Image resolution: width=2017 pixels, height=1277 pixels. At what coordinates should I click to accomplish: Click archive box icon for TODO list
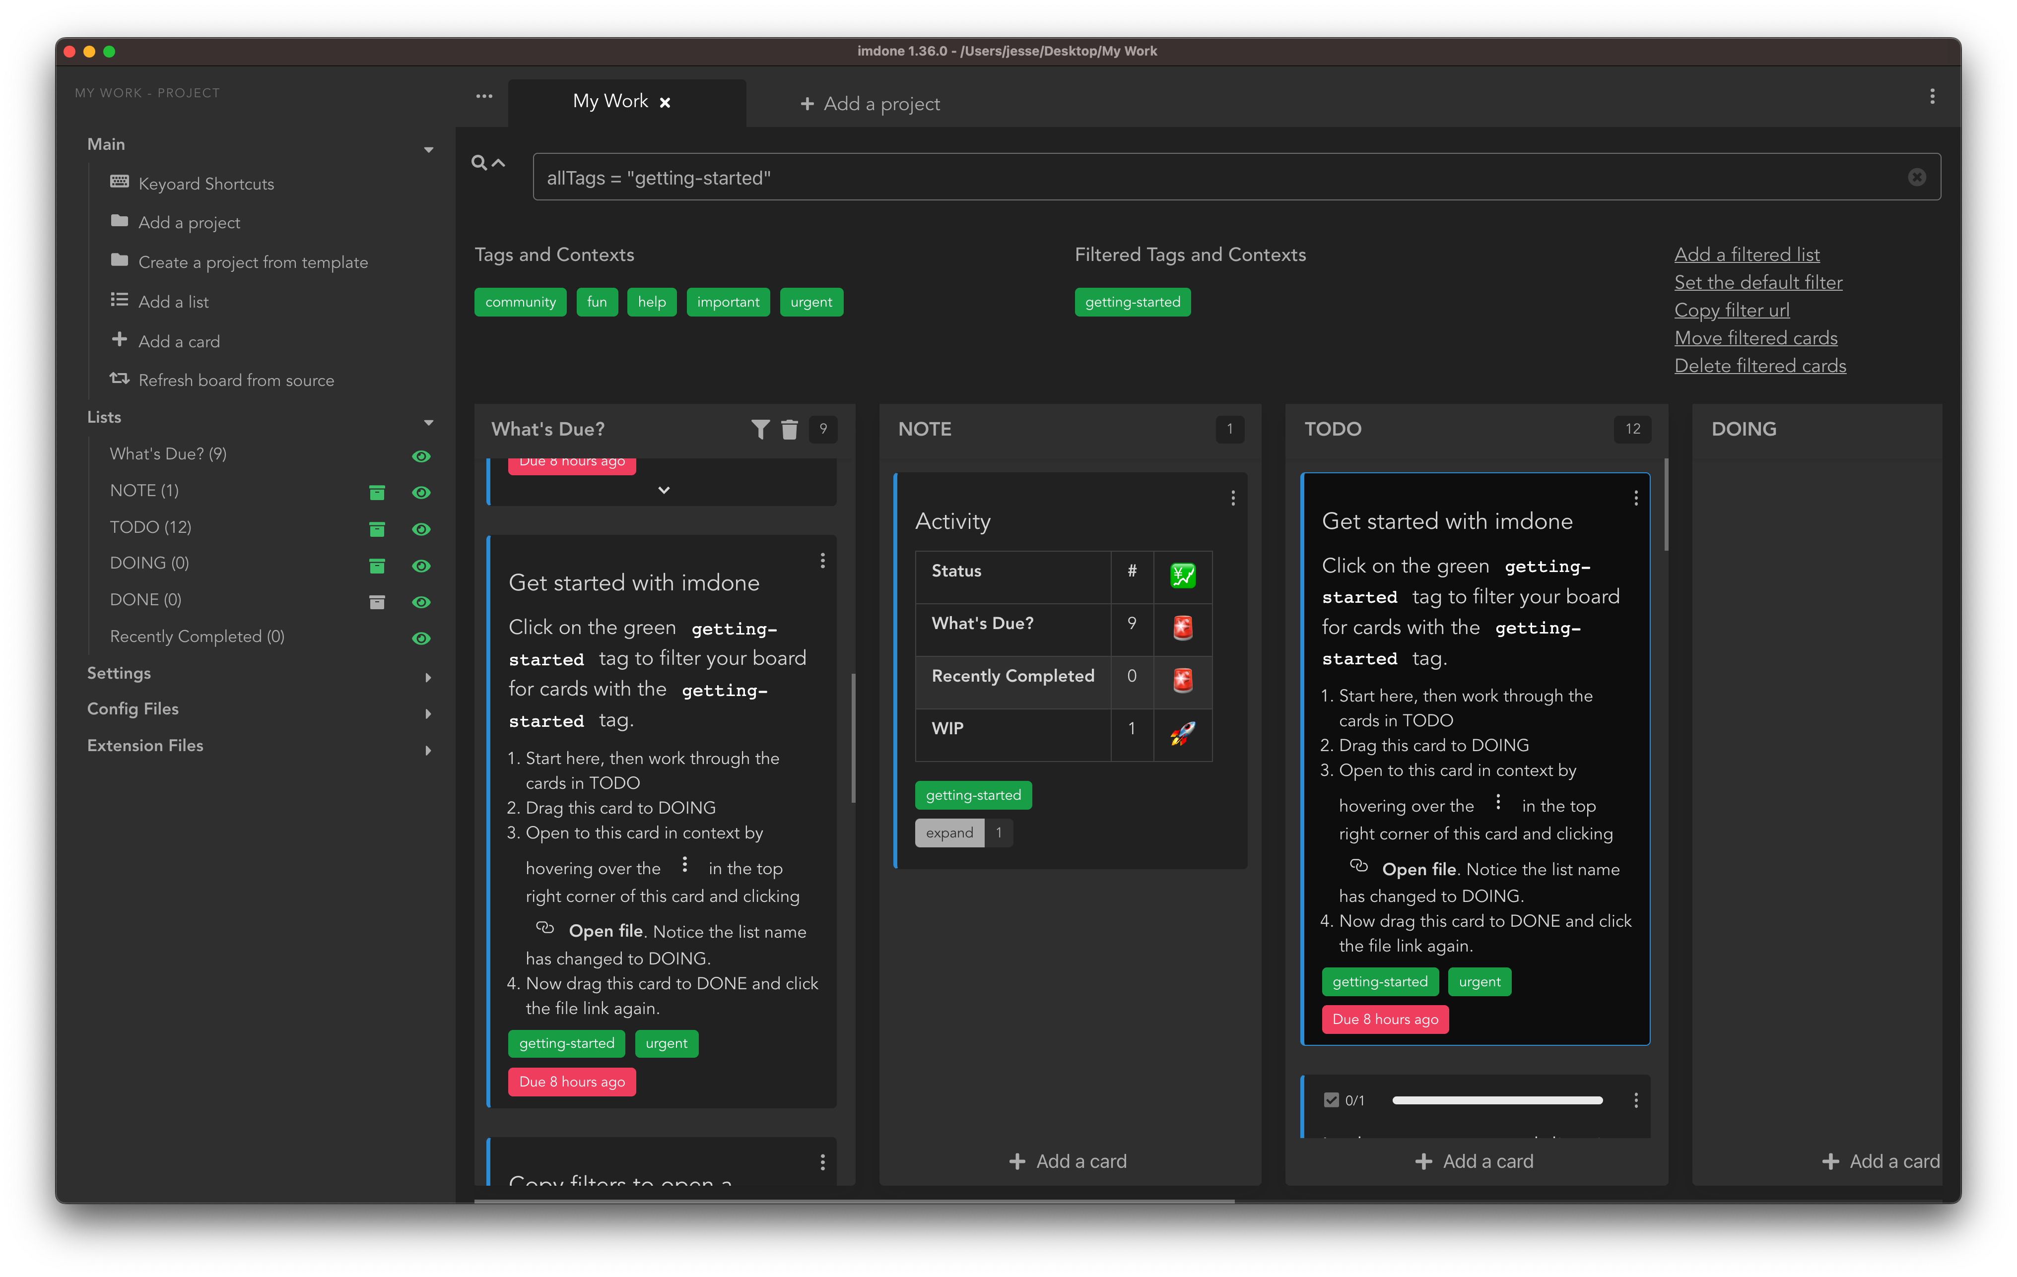point(377,529)
